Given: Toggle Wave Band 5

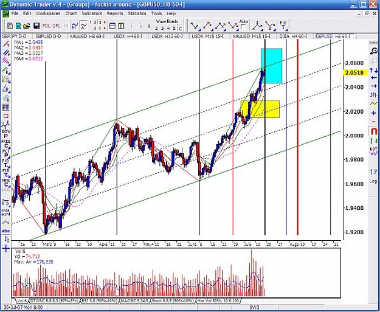Looking at the screenshot, I should (x=174, y=29).
